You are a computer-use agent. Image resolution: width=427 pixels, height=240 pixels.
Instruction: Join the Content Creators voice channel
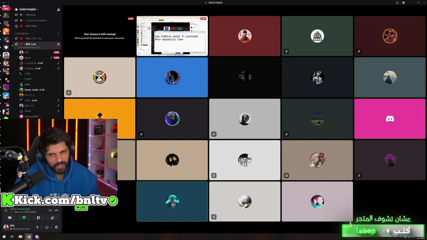point(37,20)
